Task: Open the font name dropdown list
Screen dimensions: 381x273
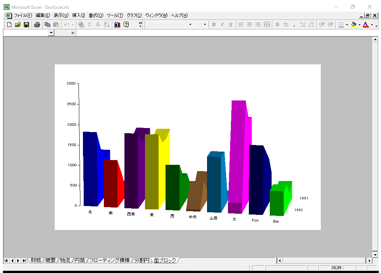Action: coord(190,25)
